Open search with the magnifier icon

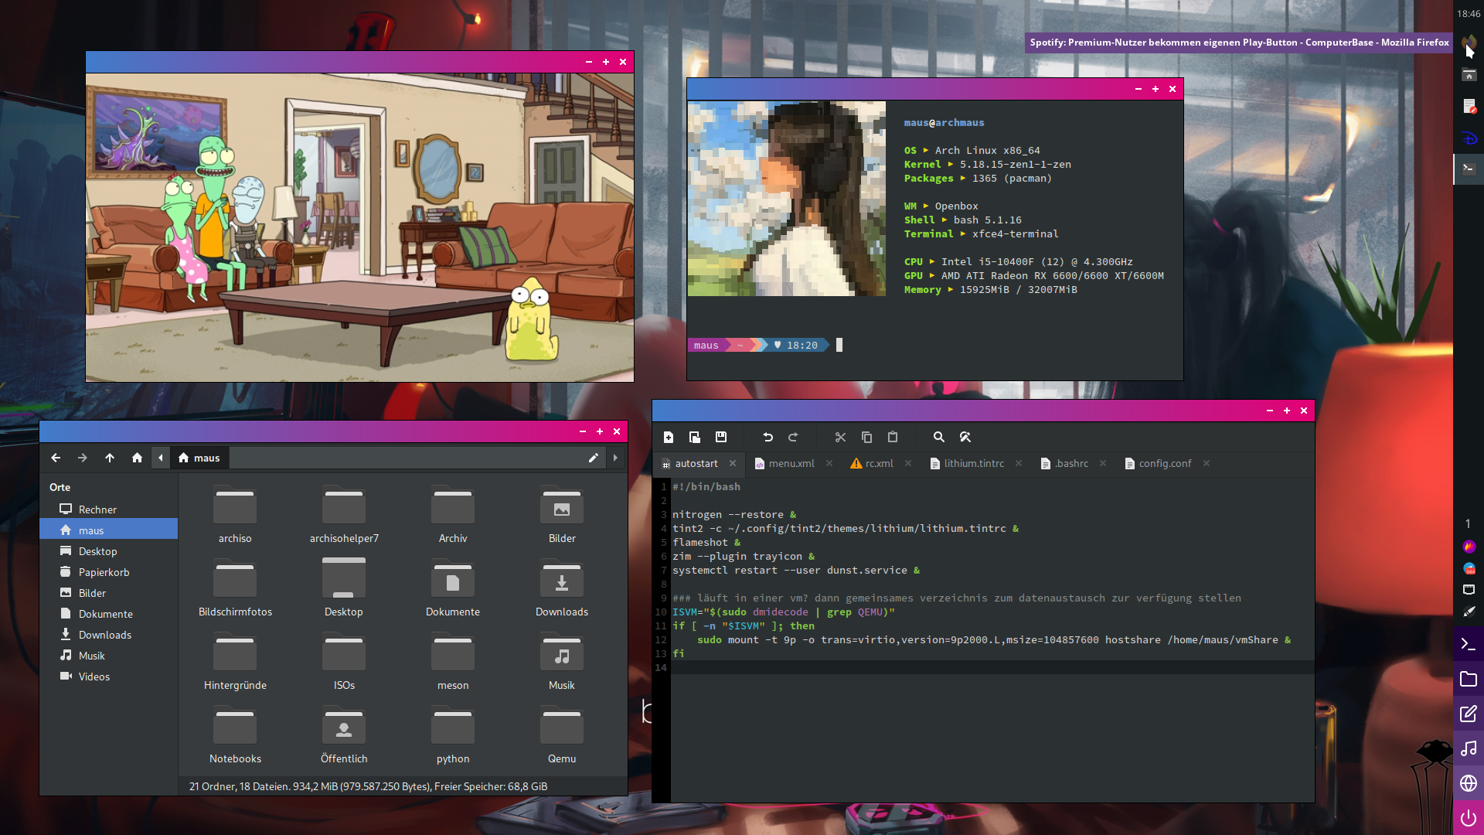(x=938, y=438)
